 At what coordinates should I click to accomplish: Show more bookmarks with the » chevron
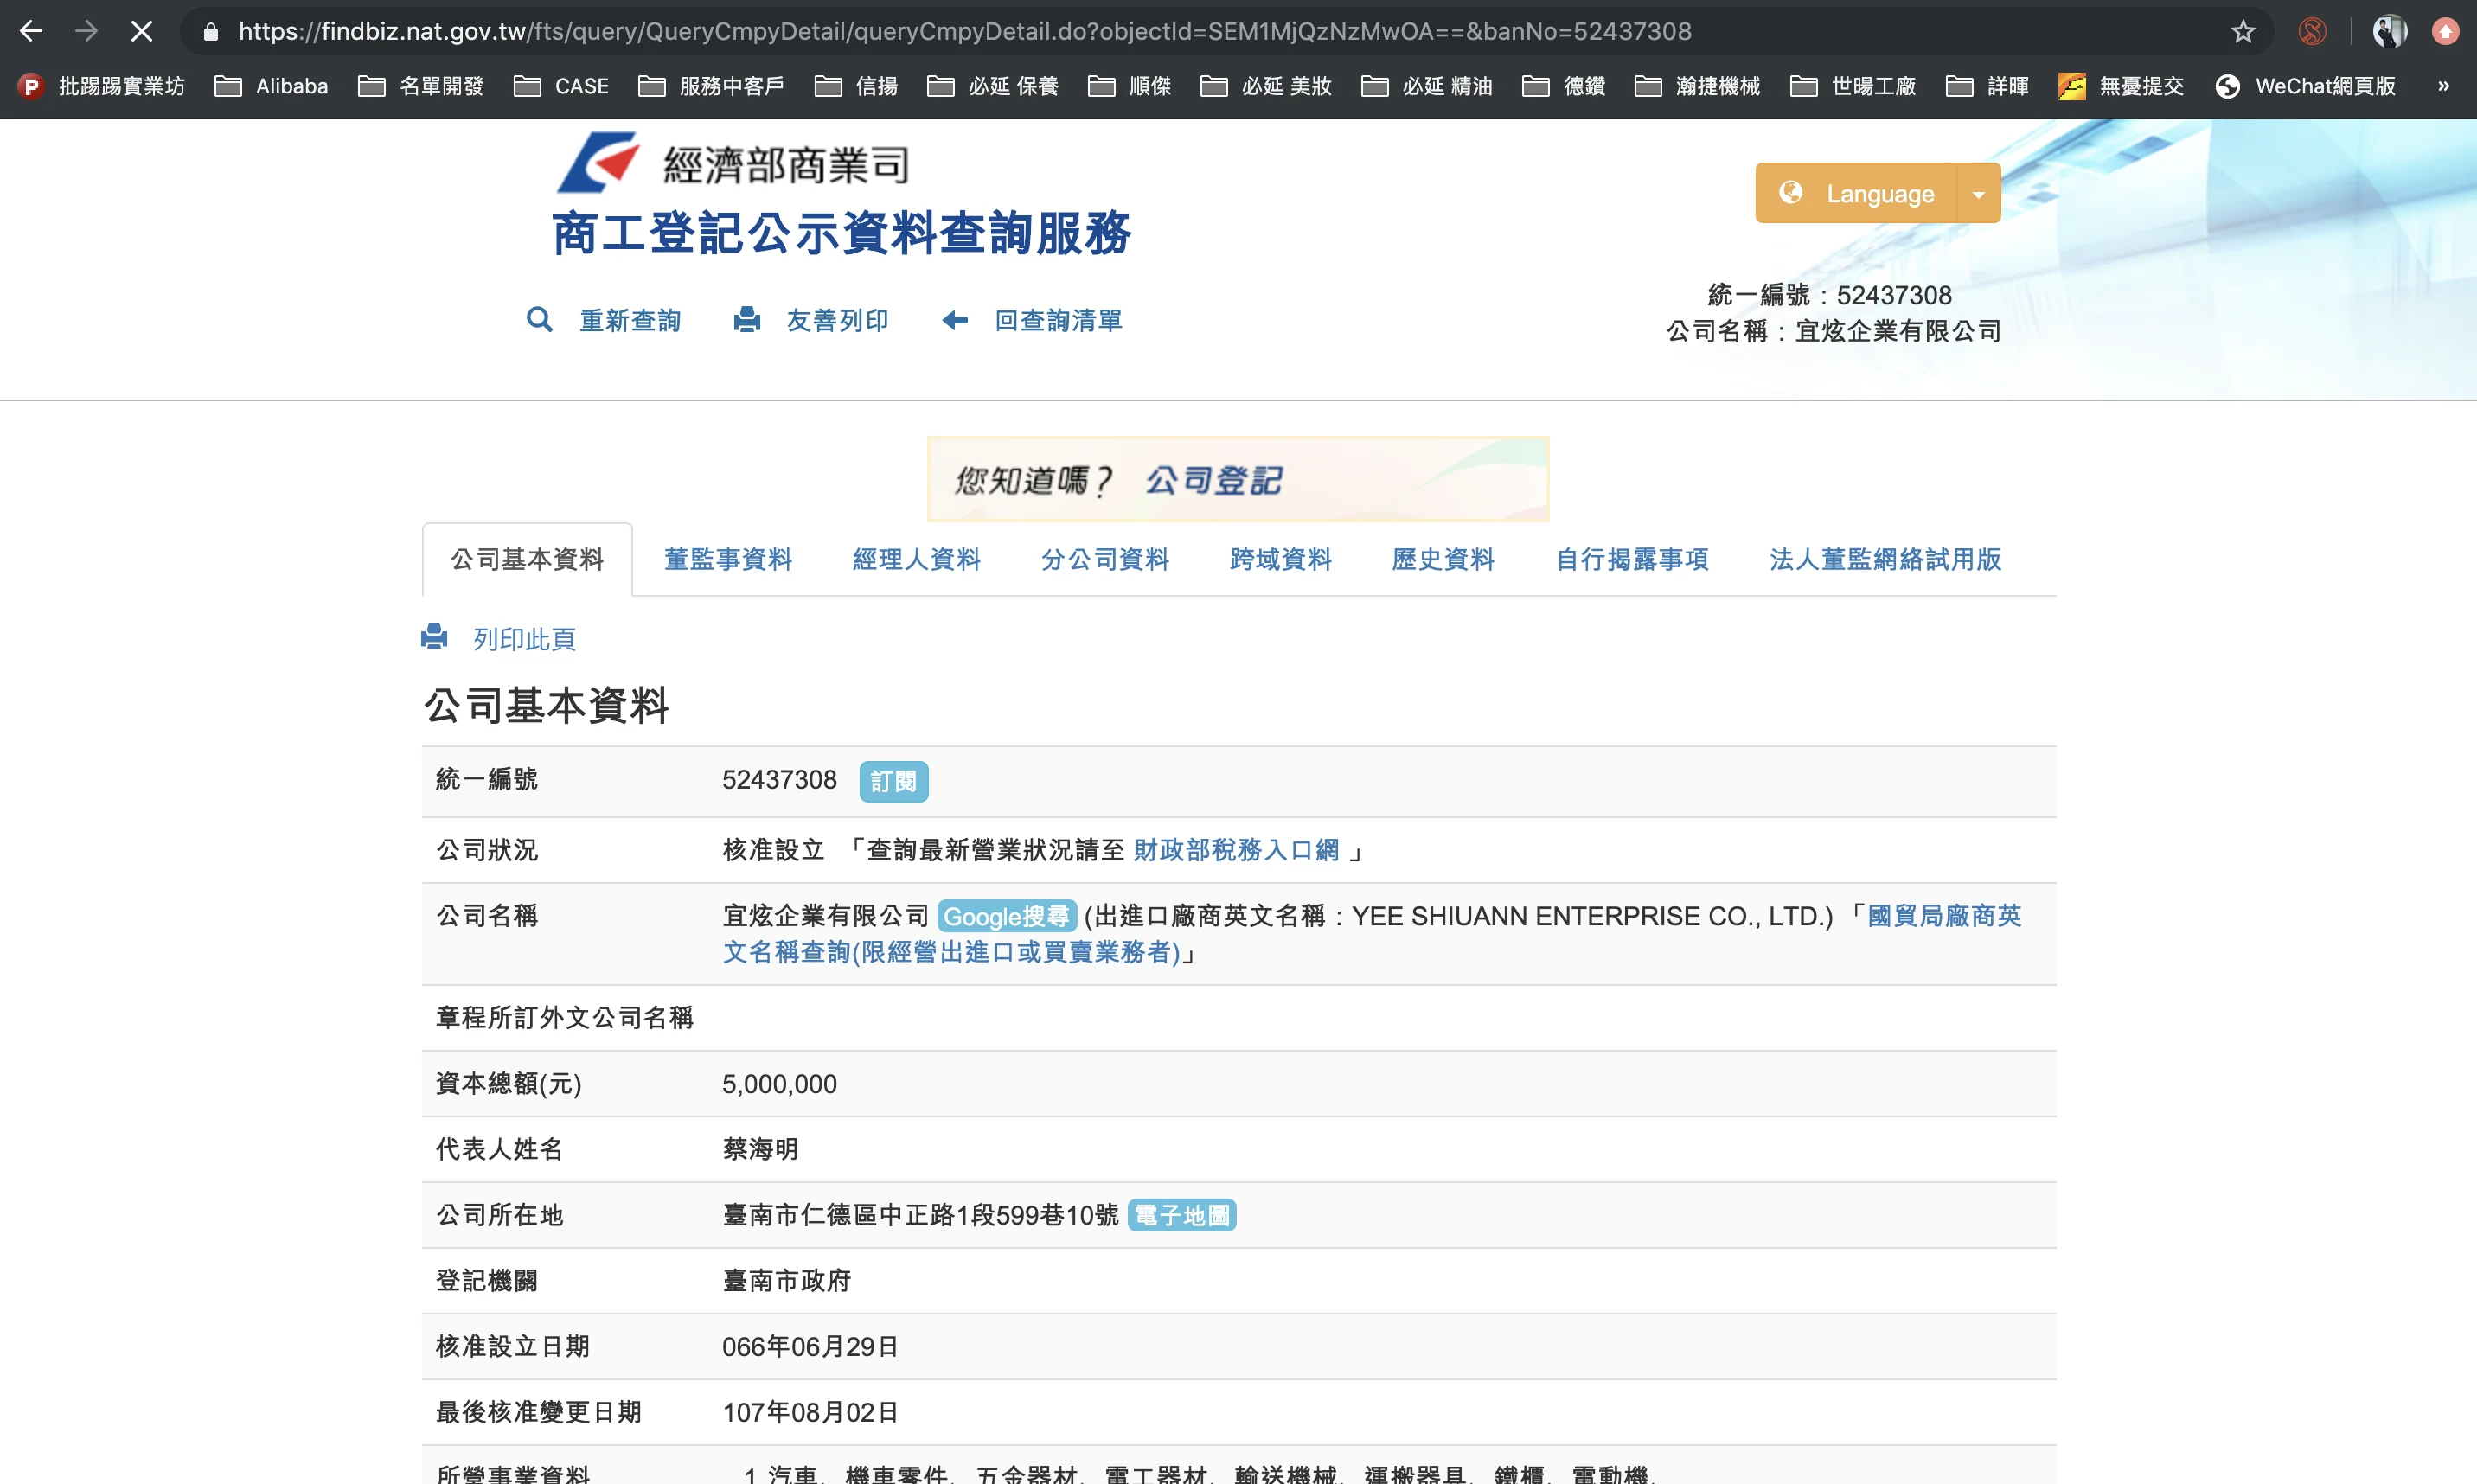point(2443,86)
